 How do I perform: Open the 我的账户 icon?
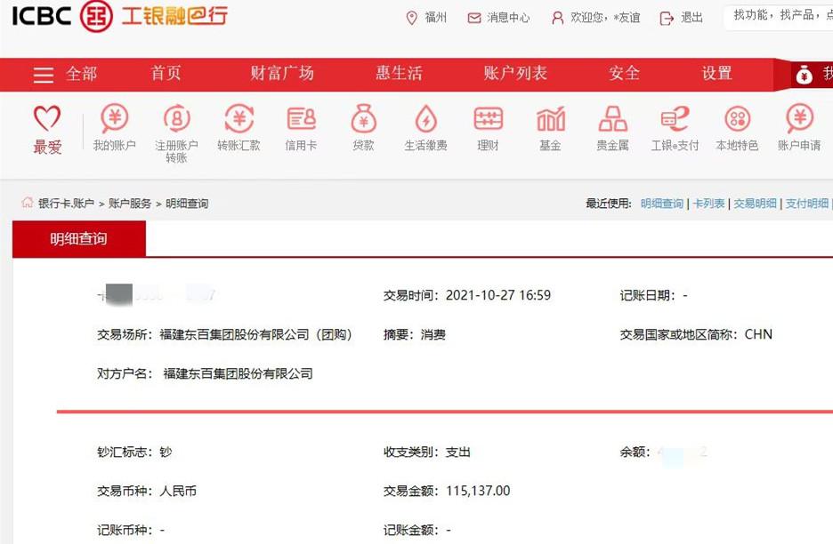point(115,118)
